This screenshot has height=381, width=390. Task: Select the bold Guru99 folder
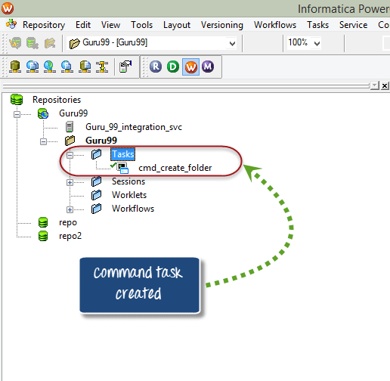(101, 141)
